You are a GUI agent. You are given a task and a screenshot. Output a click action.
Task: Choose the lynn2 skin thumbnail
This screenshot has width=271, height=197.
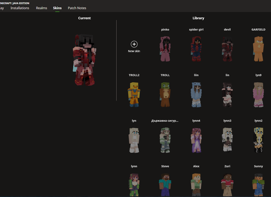(259, 140)
